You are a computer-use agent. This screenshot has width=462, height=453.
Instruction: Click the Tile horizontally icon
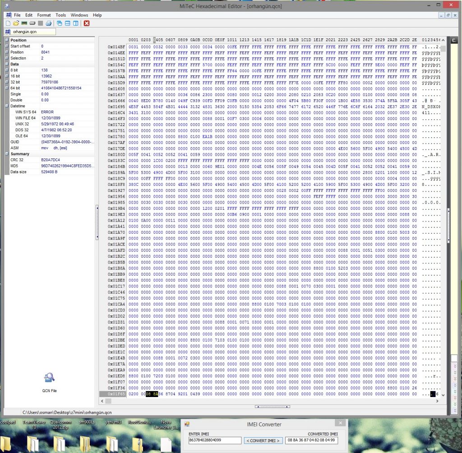(x=68, y=23)
